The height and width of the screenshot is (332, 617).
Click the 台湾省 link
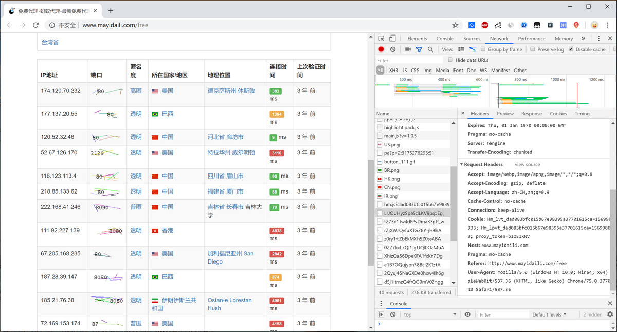tap(50, 42)
